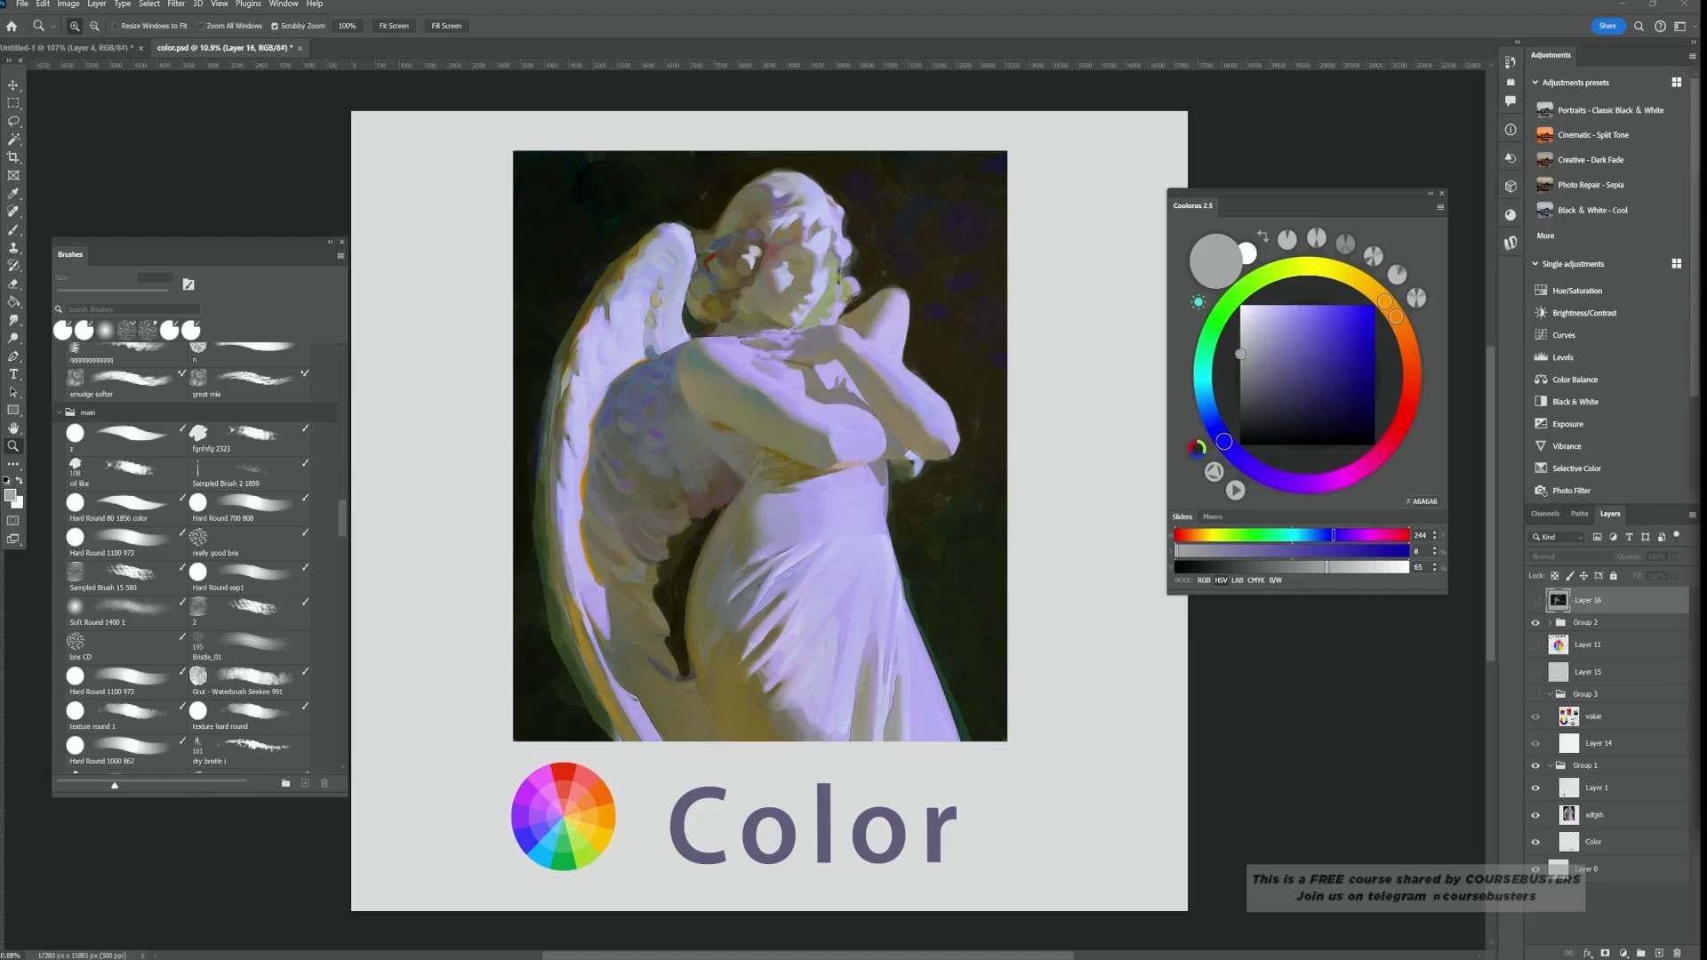Open the Coolorus panel menu
The height and width of the screenshot is (960, 1707).
coord(1440,207)
